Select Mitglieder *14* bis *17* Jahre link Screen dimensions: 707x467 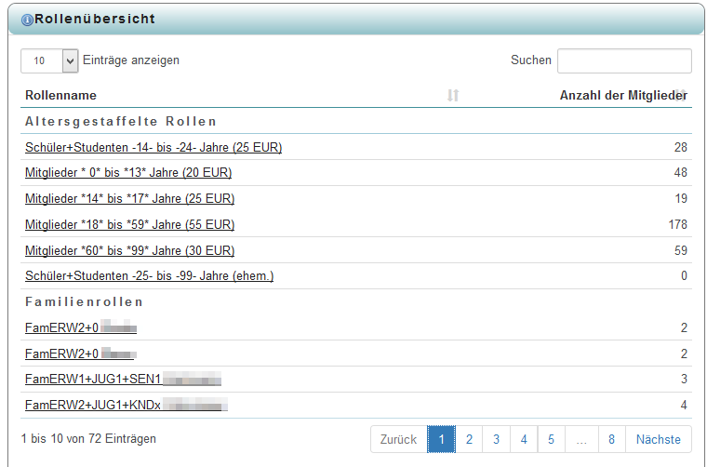coord(129,198)
